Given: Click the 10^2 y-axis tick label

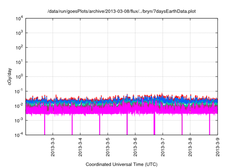Looking at the screenshot, I should pyautogui.click(x=19, y=47).
